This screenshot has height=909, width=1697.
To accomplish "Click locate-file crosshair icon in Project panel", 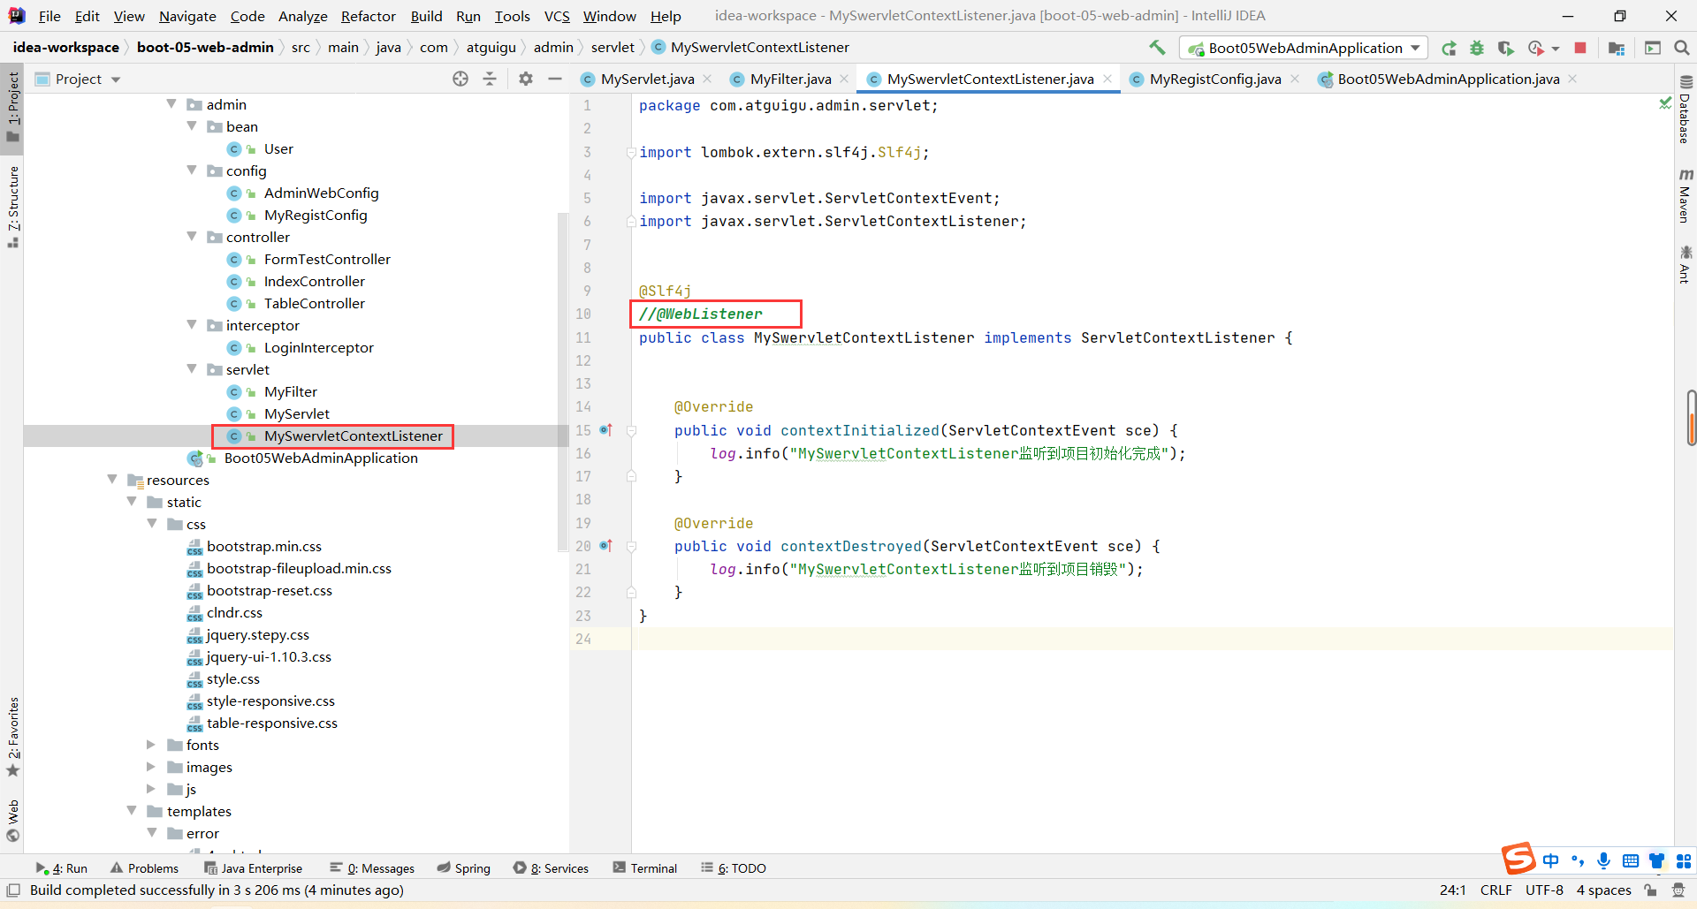I will point(460,79).
